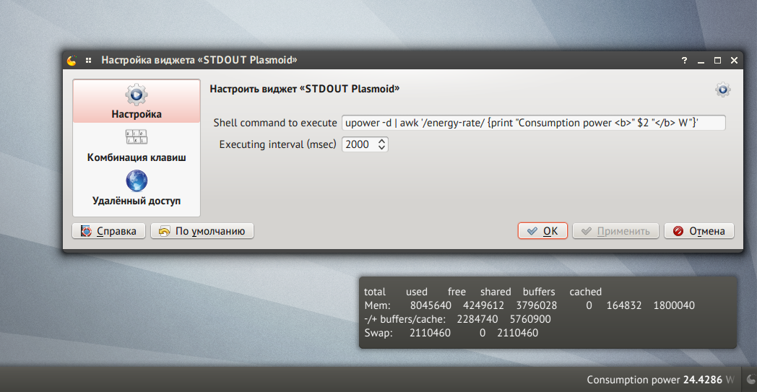Confirm with the OK button
The image size is (757, 392).
coord(542,231)
